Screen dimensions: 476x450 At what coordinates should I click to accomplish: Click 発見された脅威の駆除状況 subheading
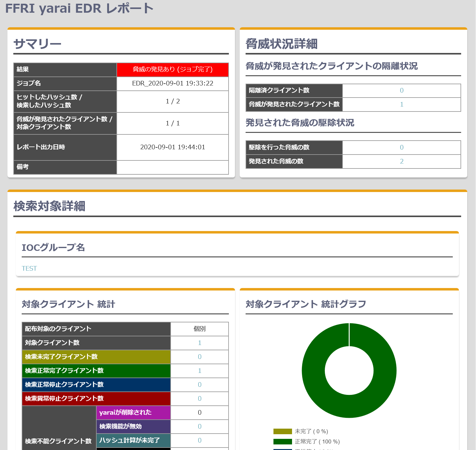coord(300,123)
